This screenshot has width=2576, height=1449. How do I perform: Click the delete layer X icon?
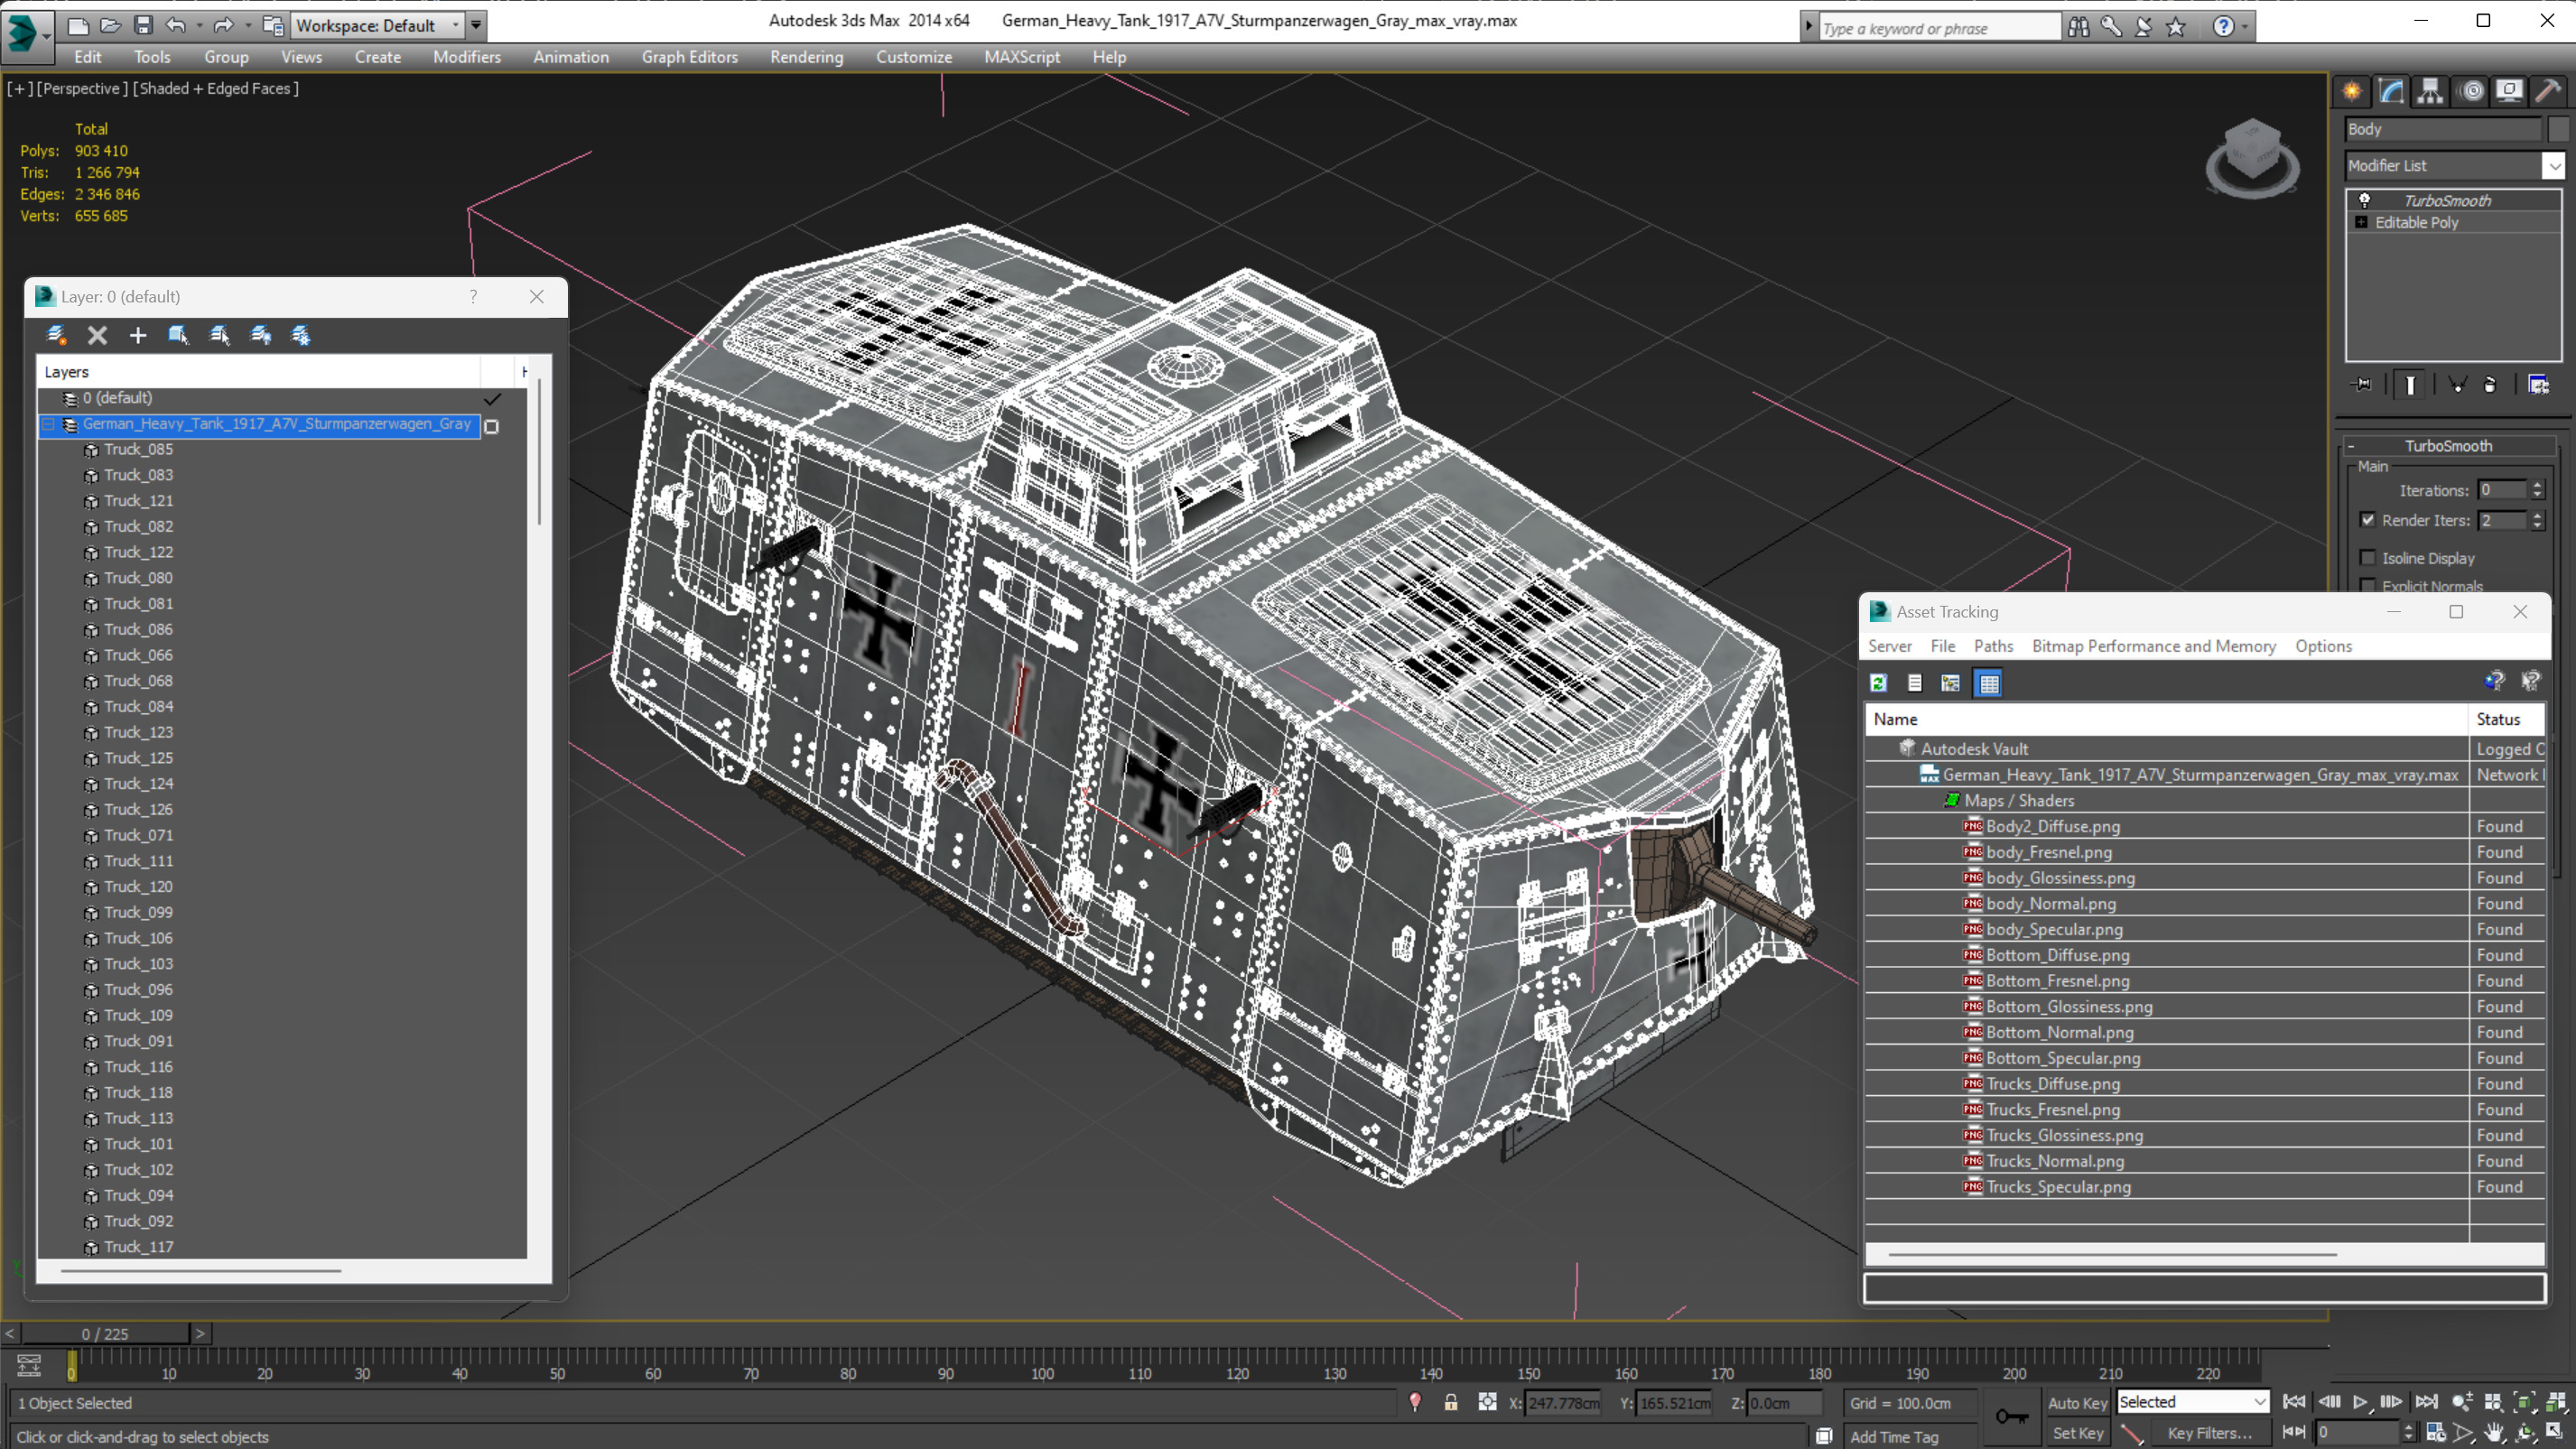pos(97,335)
